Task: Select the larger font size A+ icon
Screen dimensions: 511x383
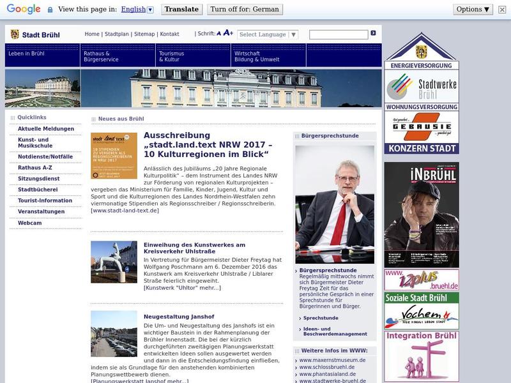Action: click(228, 33)
